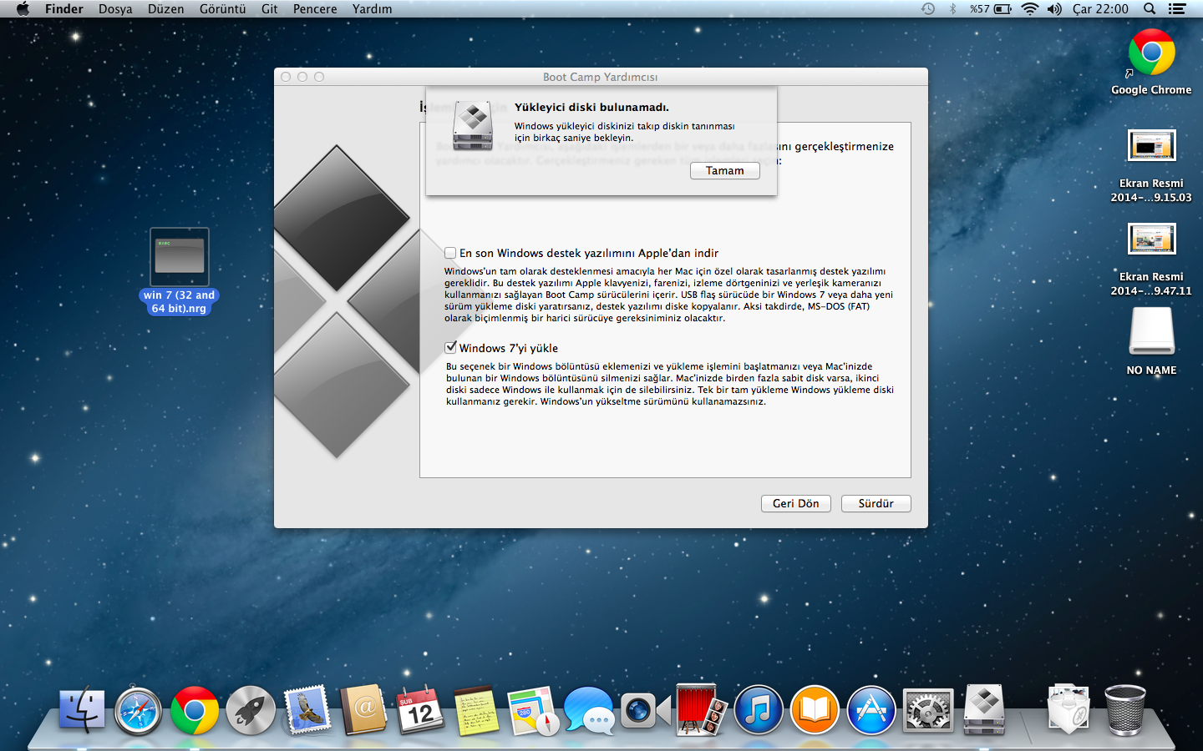Viewport: 1203px width, 751px height.
Task: Open iTunes music note in Dock
Action: click(x=759, y=710)
